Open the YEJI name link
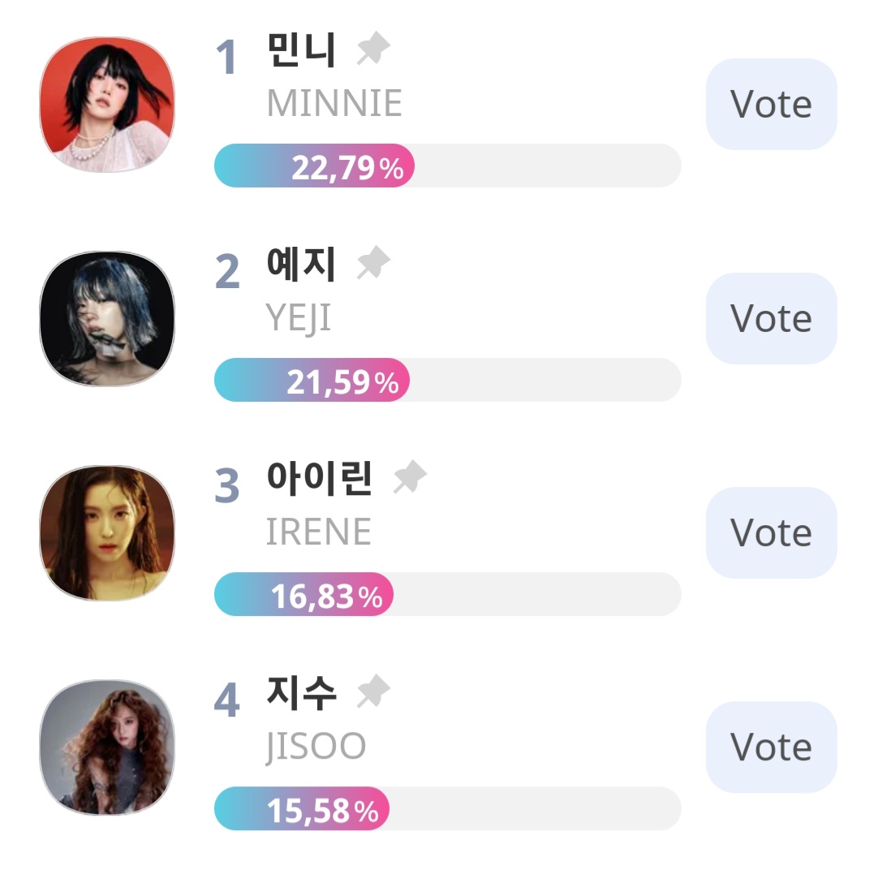Screen dimensions: 870x870 298,318
